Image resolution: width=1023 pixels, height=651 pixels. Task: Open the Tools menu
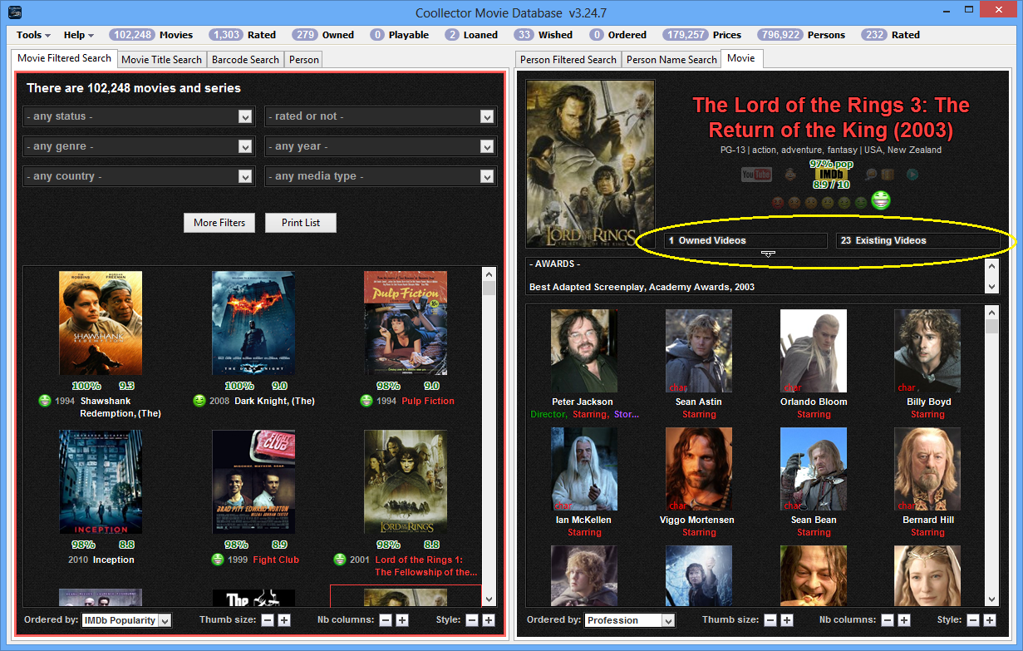(x=33, y=35)
